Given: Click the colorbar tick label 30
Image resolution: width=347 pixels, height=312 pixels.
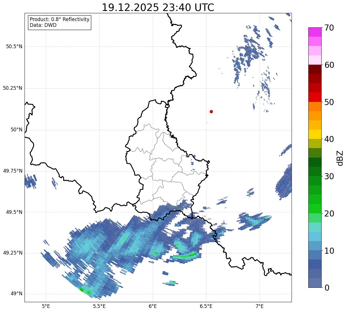Looking at the screenshot, I should pyautogui.click(x=329, y=176).
